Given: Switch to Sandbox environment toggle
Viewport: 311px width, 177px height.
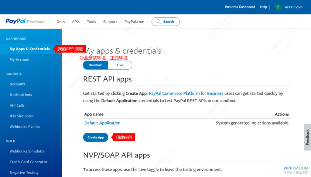Looking at the screenshot, I should click(95, 65).
